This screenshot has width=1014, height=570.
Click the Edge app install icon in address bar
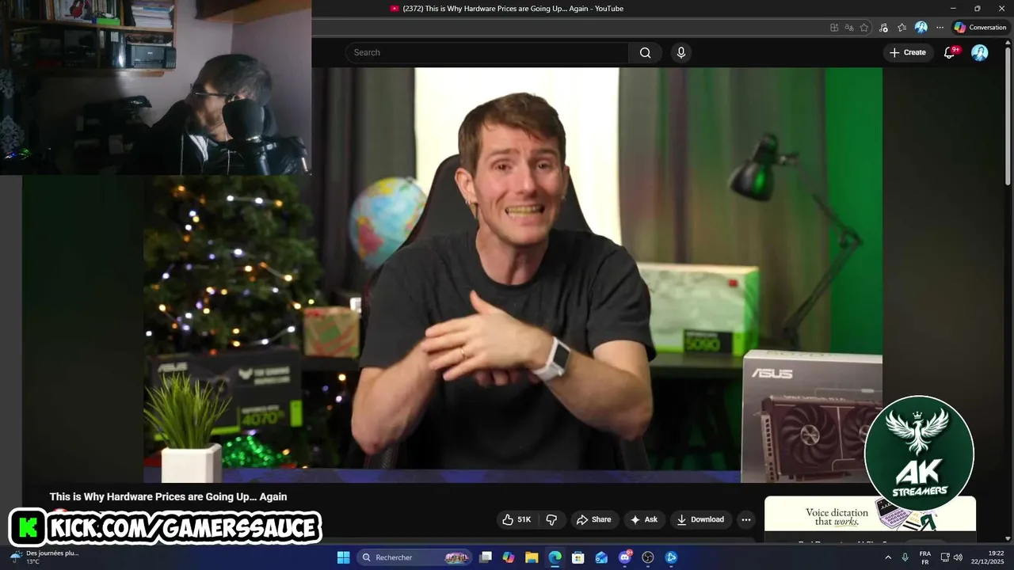coord(834,27)
